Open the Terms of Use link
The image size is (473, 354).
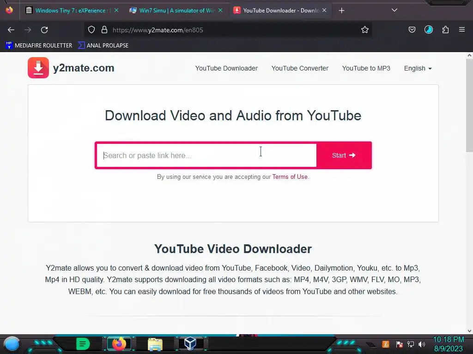(290, 177)
